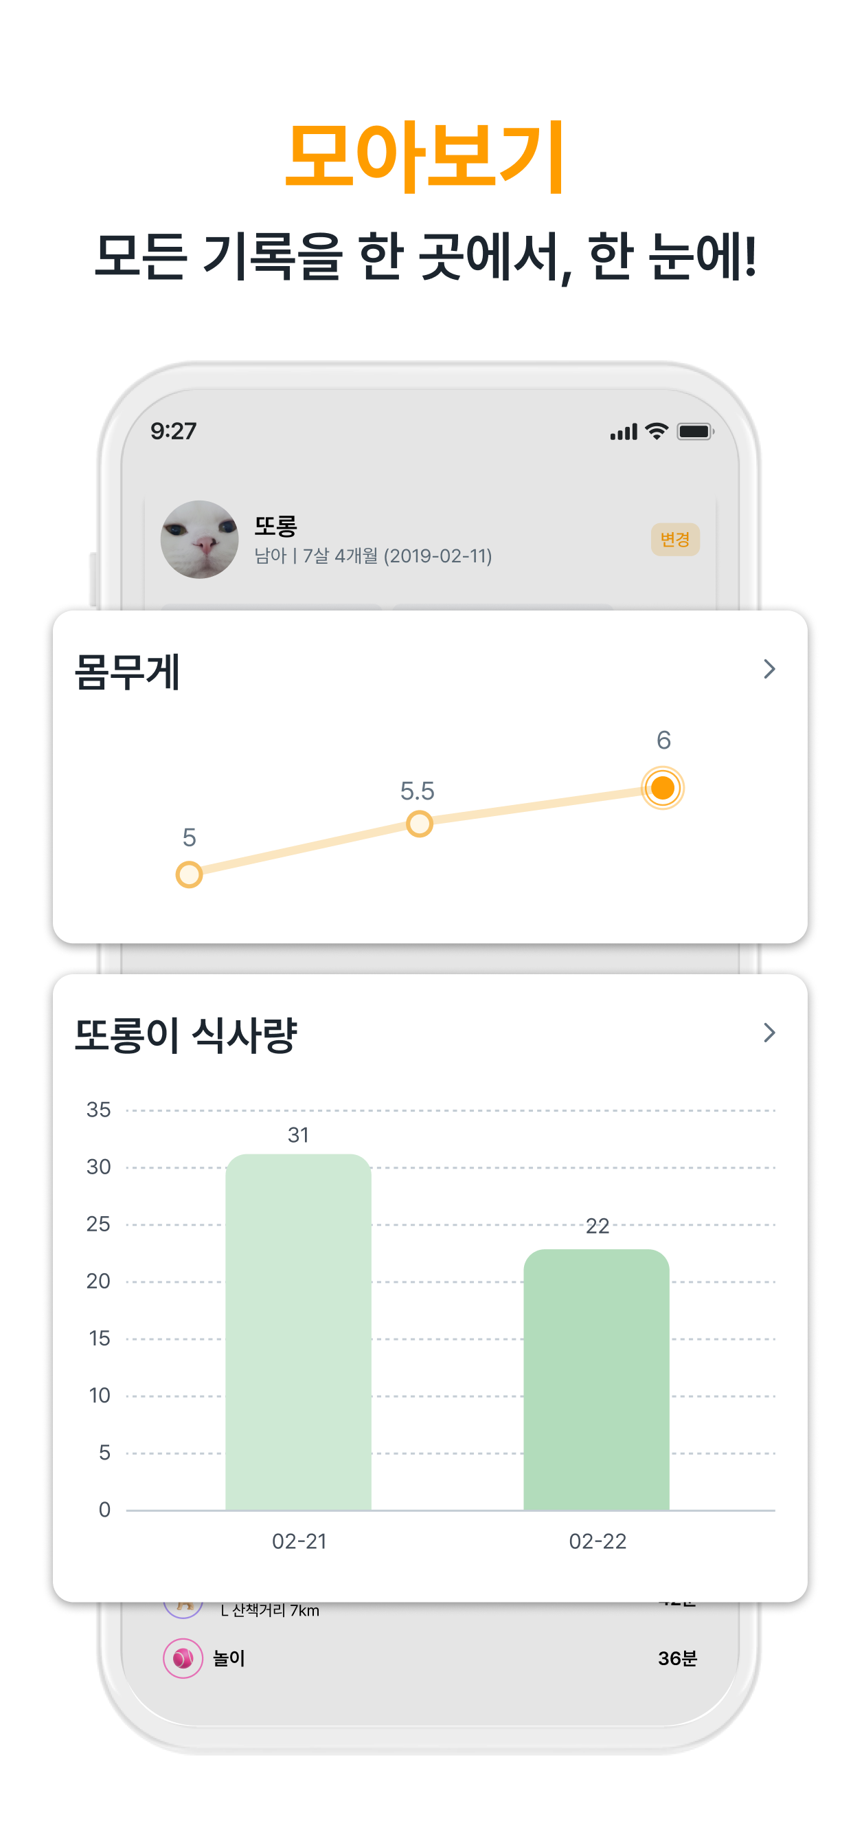Click the cellular signal bars icon
The image size is (853, 1848).
point(626,432)
